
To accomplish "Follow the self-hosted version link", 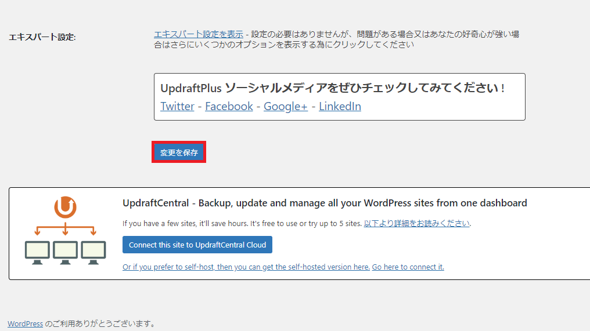I will pyautogui.click(x=246, y=267).
